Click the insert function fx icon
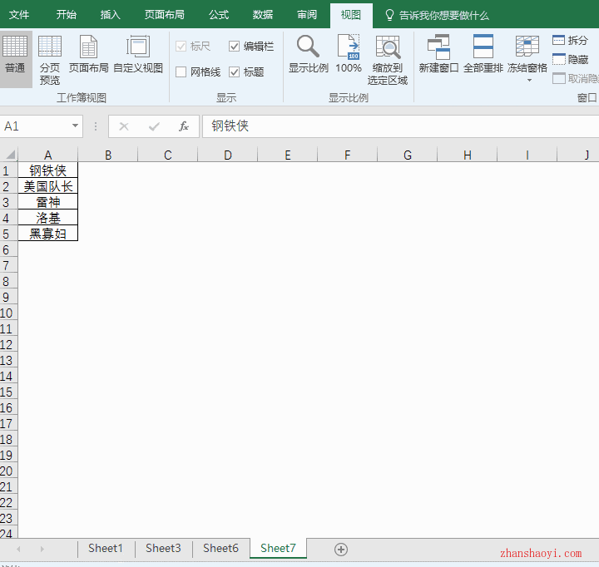 184,126
